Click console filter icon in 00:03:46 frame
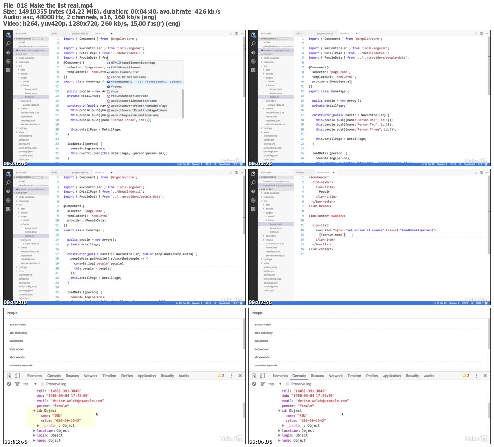Screen dimensions: 494x447 (17, 384)
